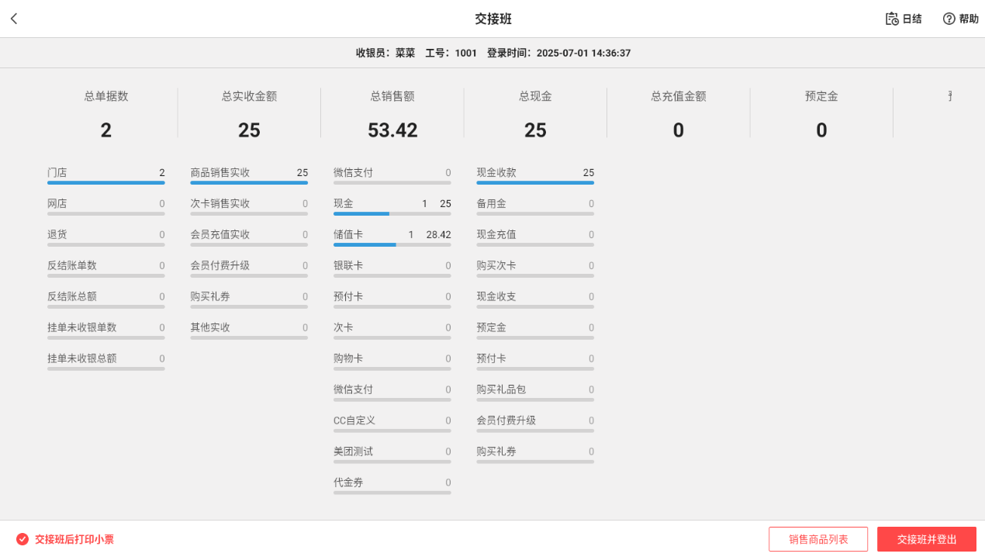Click the 门店 row label

tap(57, 172)
